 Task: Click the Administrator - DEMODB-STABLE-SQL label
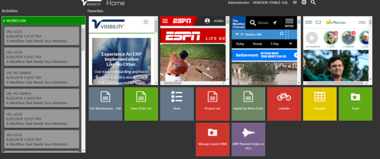(x=258, y=2)
